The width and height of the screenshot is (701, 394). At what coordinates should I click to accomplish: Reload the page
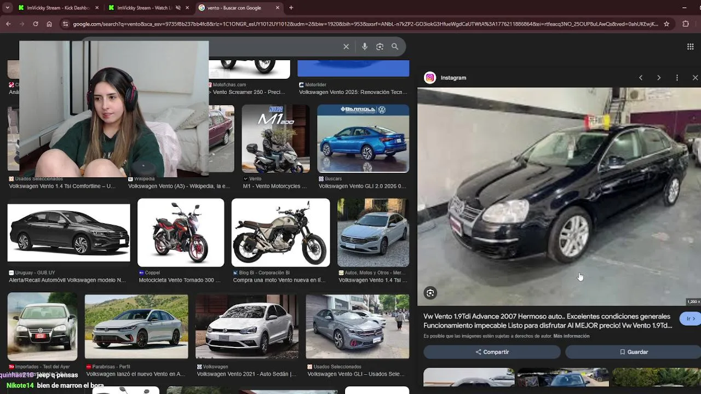tap(36, 24)
